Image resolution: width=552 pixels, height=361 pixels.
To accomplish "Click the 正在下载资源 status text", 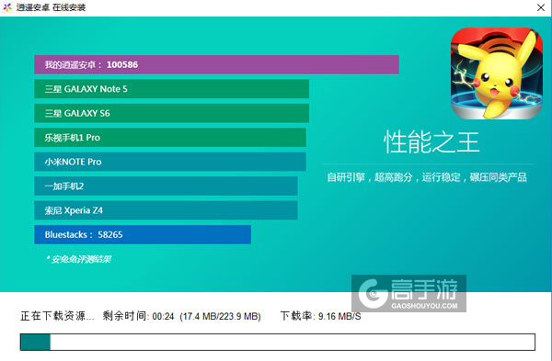I will (57, 316).
